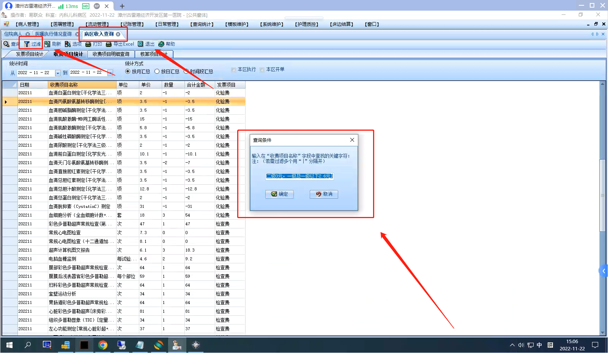The width and height of the screenshot is (608, 353).
Task: Sort by the 合计金额 column header
Action: pos(200,85)
